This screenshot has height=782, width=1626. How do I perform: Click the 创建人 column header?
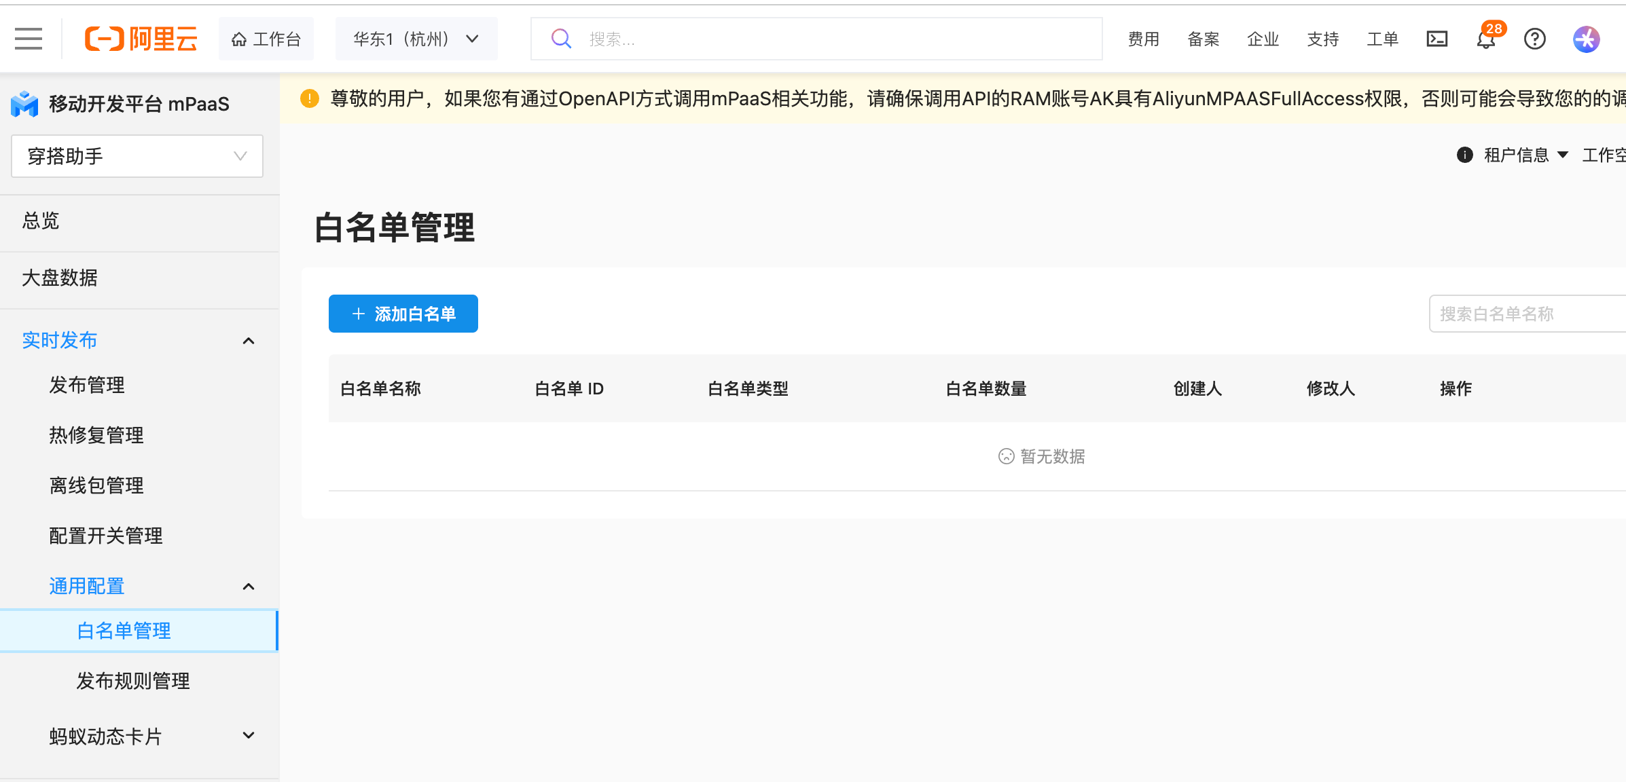coord(1197,388)
